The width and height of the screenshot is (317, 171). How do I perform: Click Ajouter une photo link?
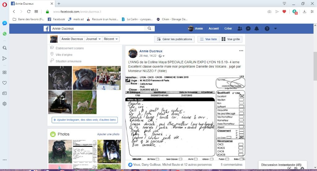click(108, 134)
